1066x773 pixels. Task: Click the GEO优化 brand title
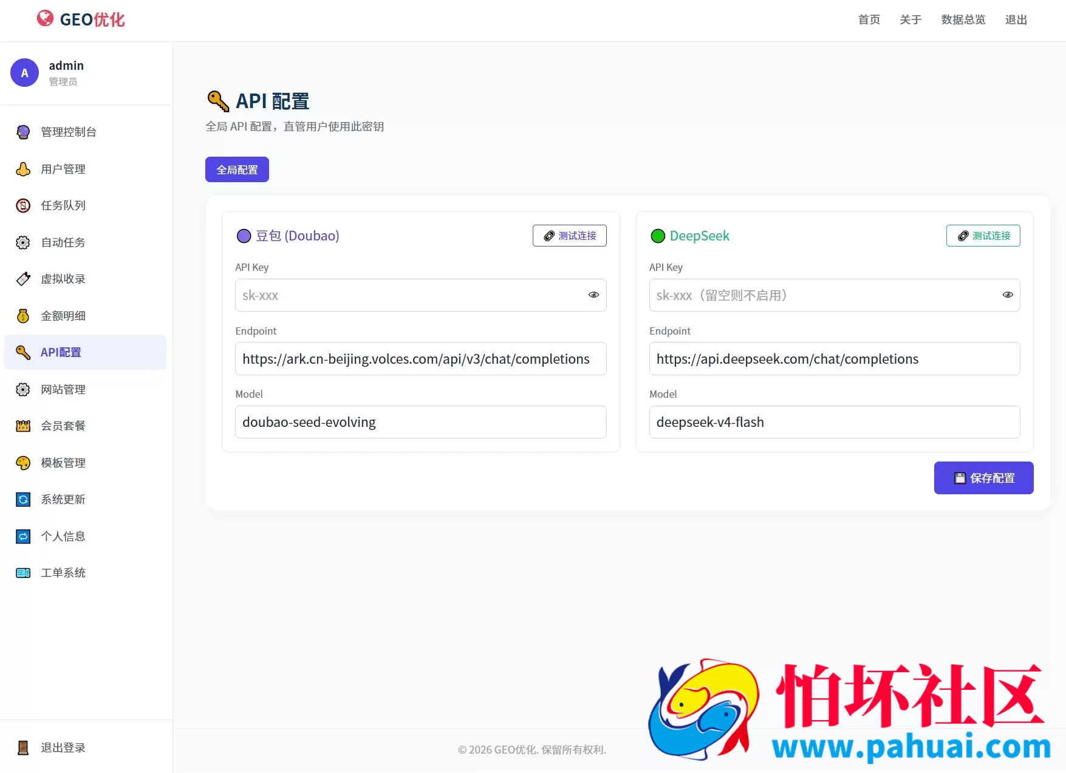pyautogui.click(x=92, y=19)
